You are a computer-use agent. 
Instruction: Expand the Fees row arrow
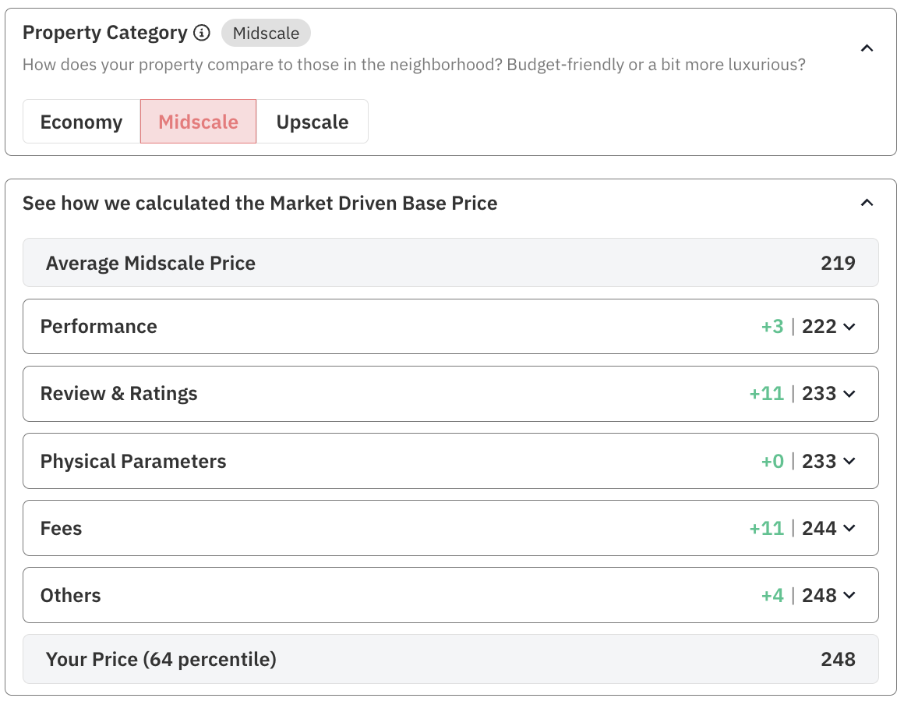[849, 529]
